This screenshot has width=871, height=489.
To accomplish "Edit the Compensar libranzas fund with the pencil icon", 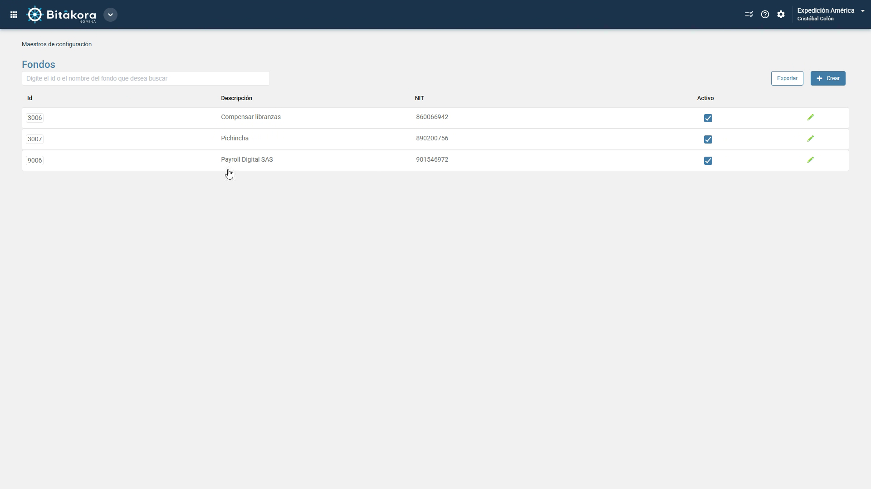I will pos(811,118).
